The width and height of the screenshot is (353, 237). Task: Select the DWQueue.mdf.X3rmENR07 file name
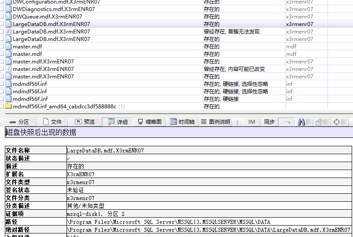click(48, 16)
